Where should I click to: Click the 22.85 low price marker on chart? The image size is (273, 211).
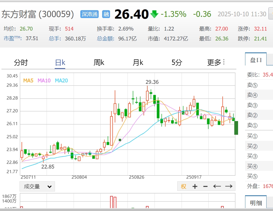[x=48, y=167]
